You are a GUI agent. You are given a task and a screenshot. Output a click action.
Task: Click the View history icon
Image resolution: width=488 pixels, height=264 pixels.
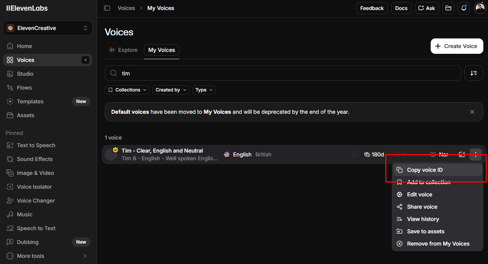coord(399,219)
